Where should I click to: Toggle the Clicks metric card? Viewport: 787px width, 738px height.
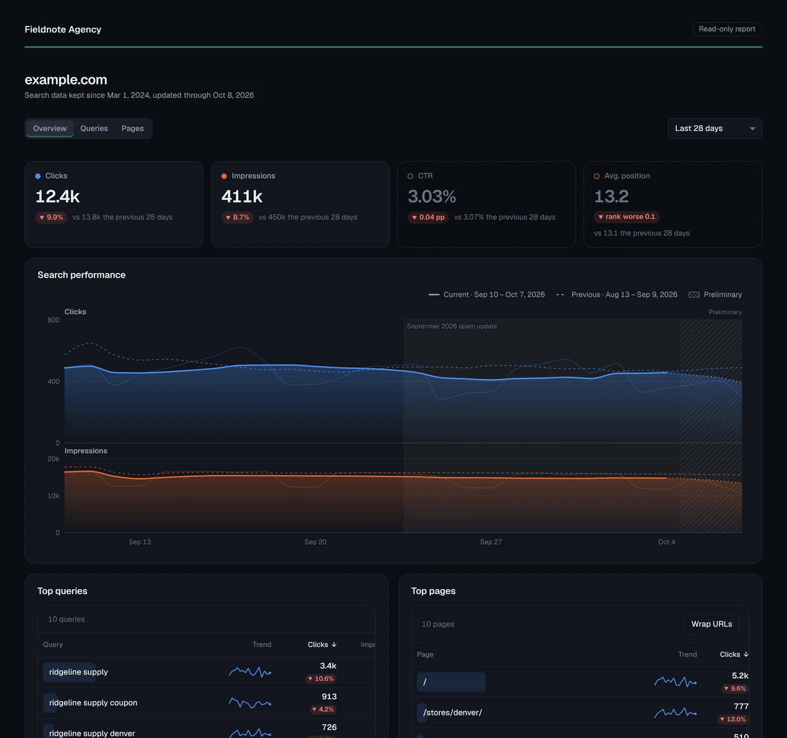point(114,204)
